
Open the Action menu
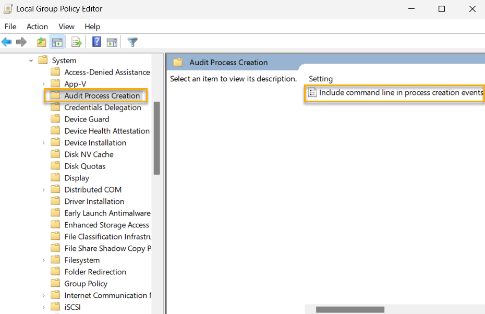point(37,27)
